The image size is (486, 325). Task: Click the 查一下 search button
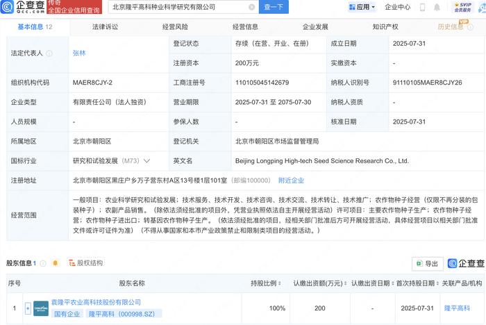coord(274,7)
